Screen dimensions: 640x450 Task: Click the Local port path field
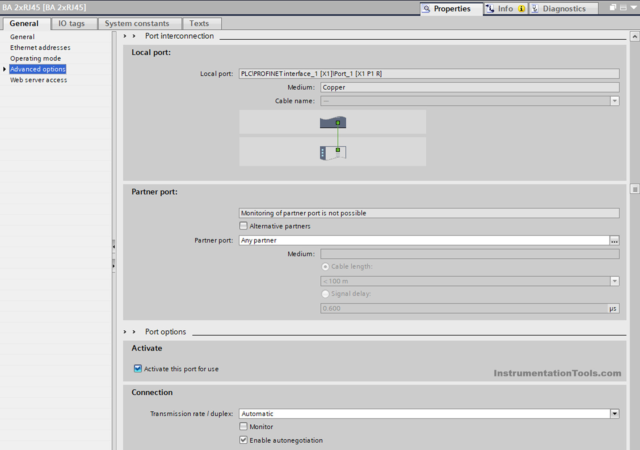(x=429, y=74)
